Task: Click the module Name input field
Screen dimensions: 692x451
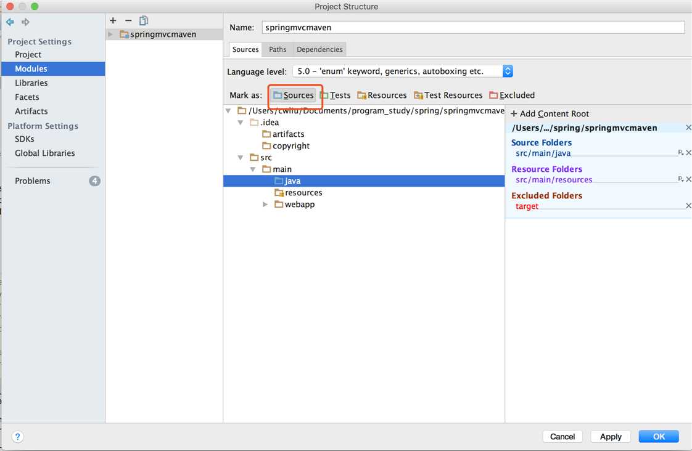Action: (x=473, y=27)
